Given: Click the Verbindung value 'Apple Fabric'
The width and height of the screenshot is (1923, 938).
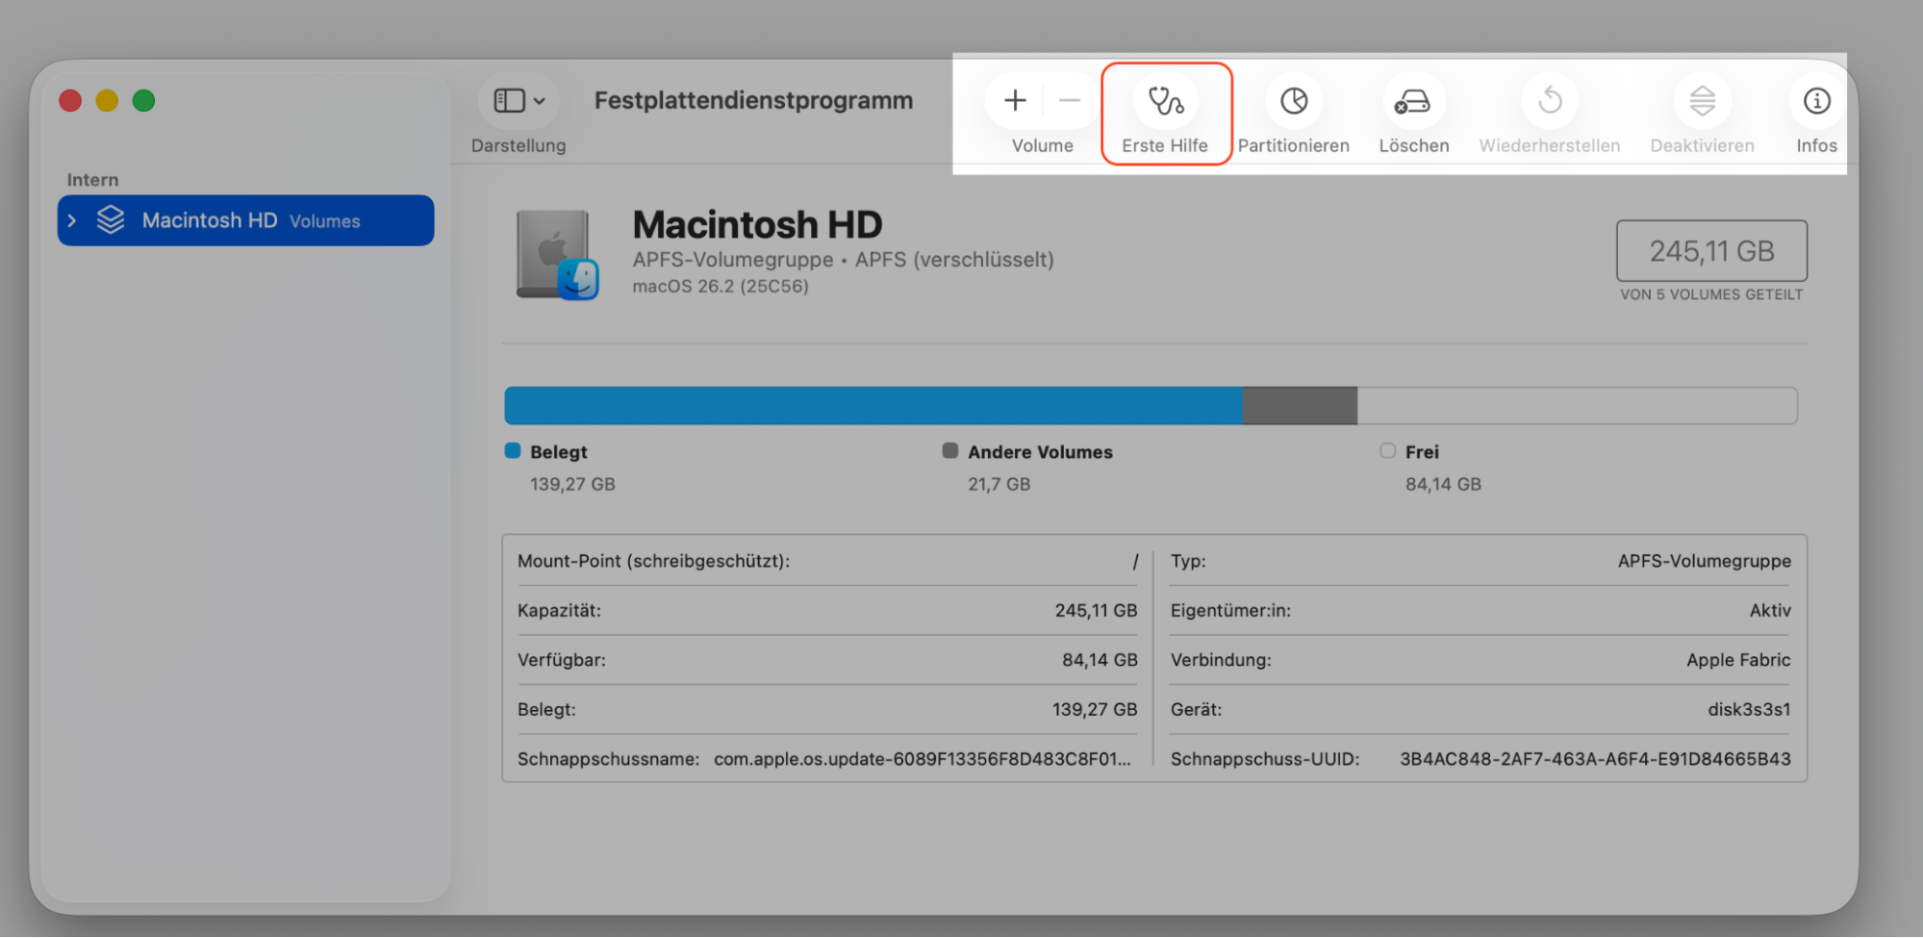Looking at the screenshot, I should 1738,660.
